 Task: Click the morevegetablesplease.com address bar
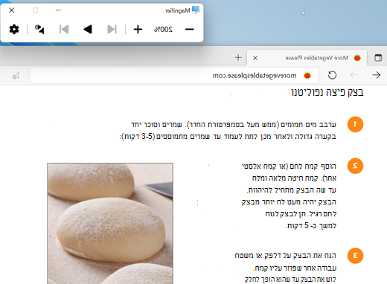pyautogui.click(x=174, y=75)
